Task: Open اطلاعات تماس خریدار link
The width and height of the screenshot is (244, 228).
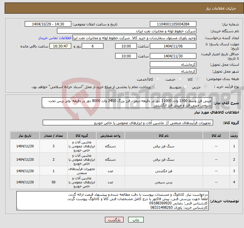Action: [55, 38]
